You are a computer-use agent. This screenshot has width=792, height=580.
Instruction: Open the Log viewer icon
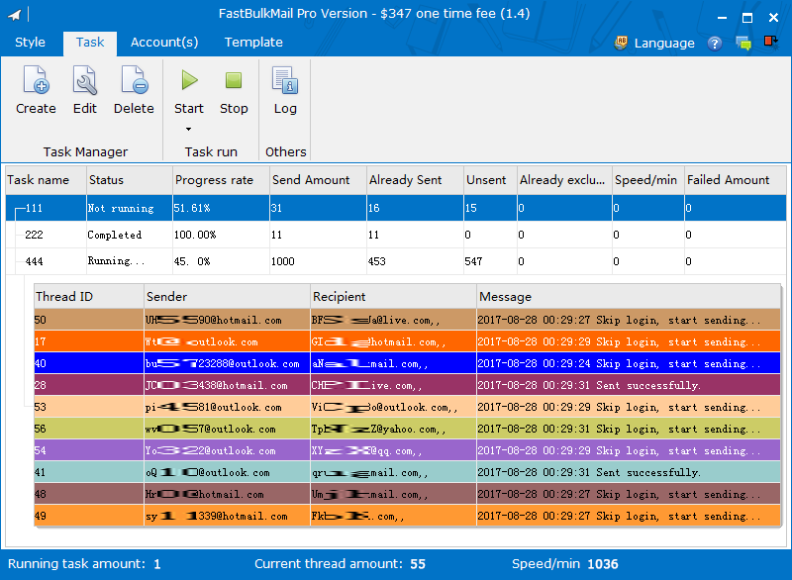pos(285,81)
